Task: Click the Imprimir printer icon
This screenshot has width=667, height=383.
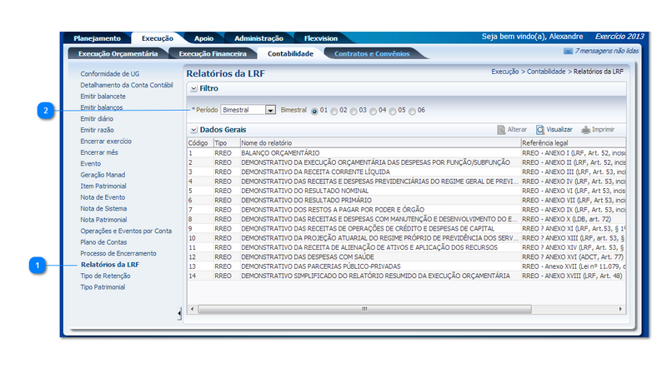Action: [586, 130]
